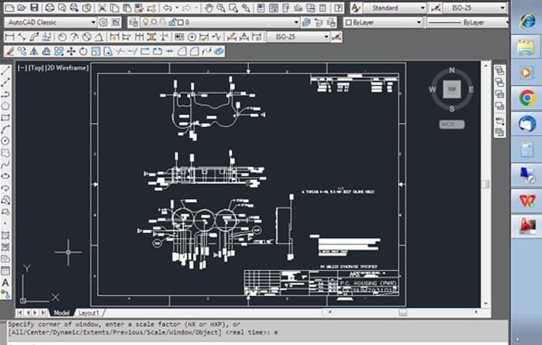Select the Erase tool on the Modify toolbar
Screen dimensions: 542x345
[10, 51]
